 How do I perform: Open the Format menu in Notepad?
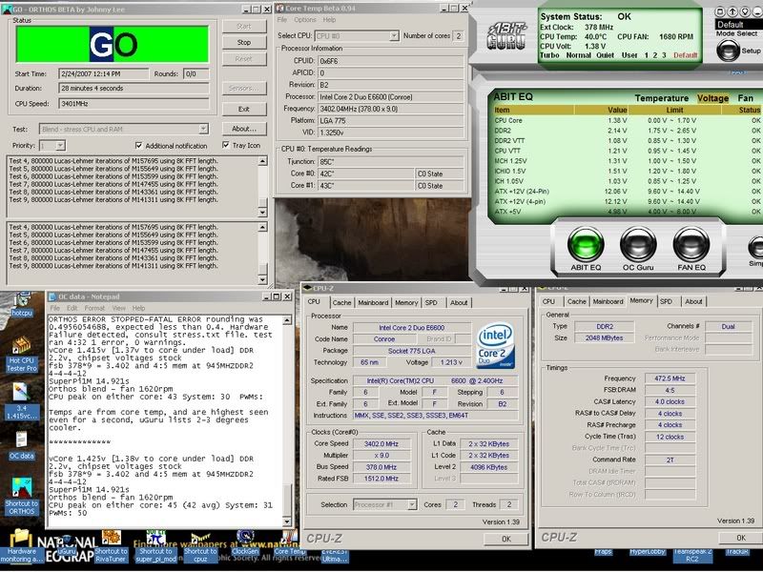point(94,308)
